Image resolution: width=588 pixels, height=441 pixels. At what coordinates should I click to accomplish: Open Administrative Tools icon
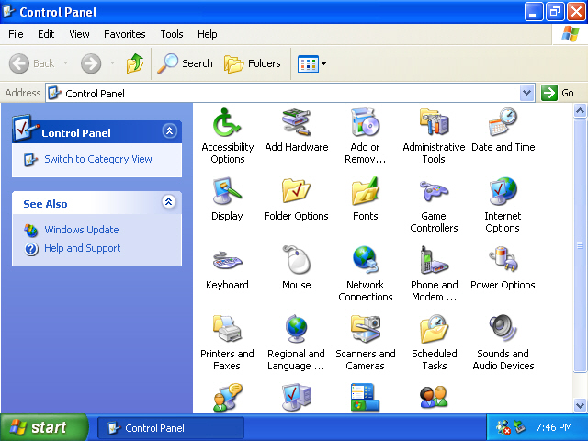click(x=434, y=122)
